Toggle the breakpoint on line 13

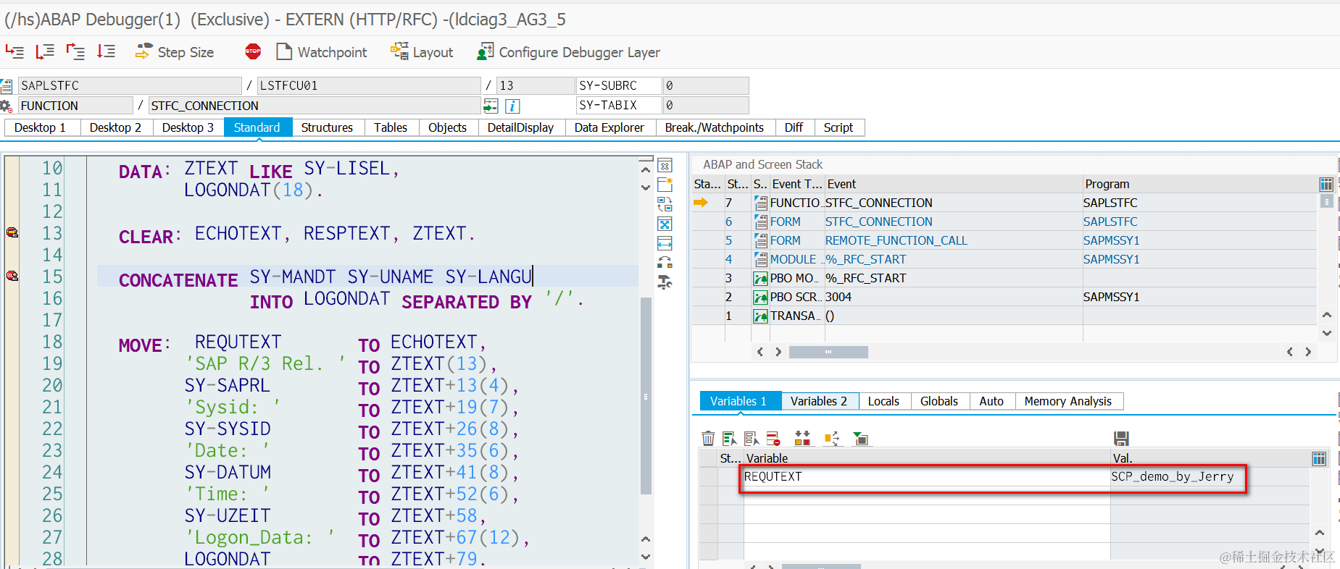click(x=12, y=232)
